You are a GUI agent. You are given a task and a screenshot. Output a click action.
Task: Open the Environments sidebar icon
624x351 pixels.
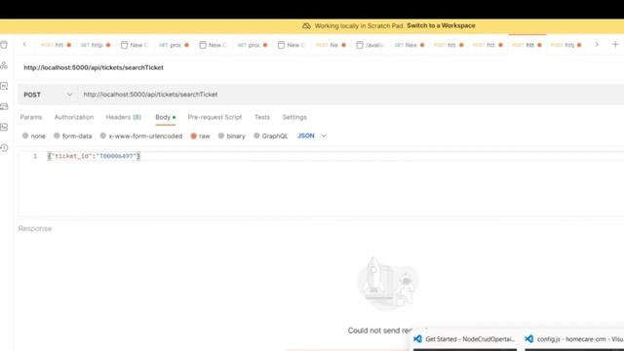4,86
